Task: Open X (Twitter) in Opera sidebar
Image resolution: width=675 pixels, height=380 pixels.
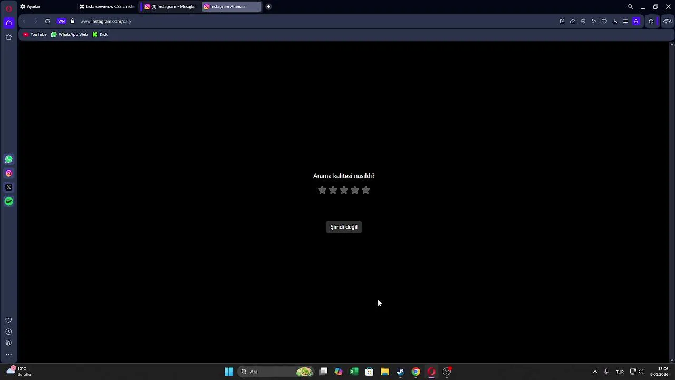Action: [x=8, y=187]
